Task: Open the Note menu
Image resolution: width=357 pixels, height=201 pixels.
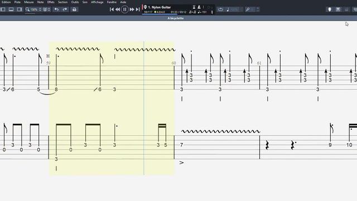Action: click(x=41, y=2)
